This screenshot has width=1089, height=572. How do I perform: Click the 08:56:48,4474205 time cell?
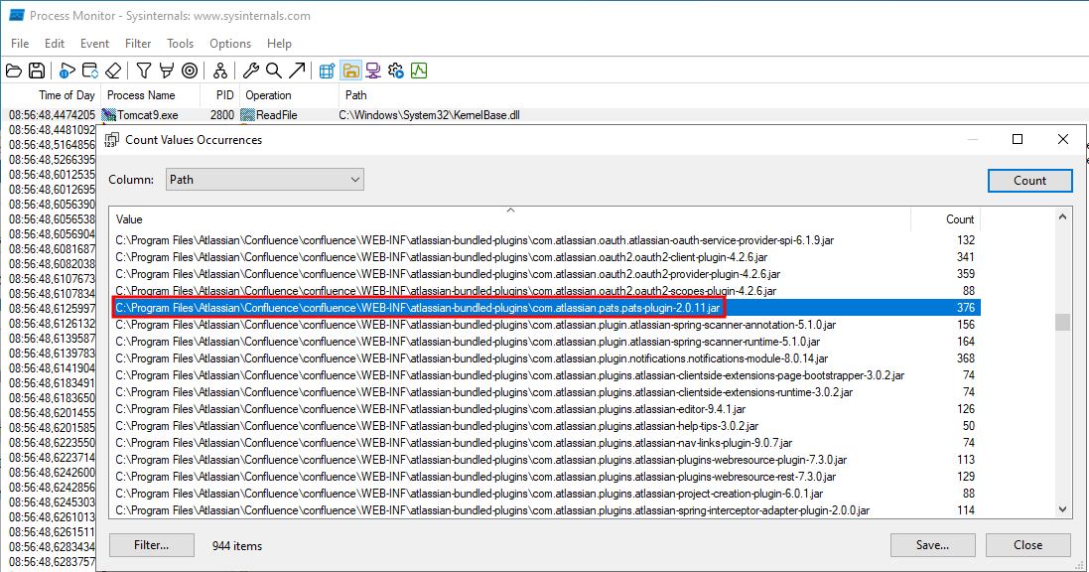point(52,115)
